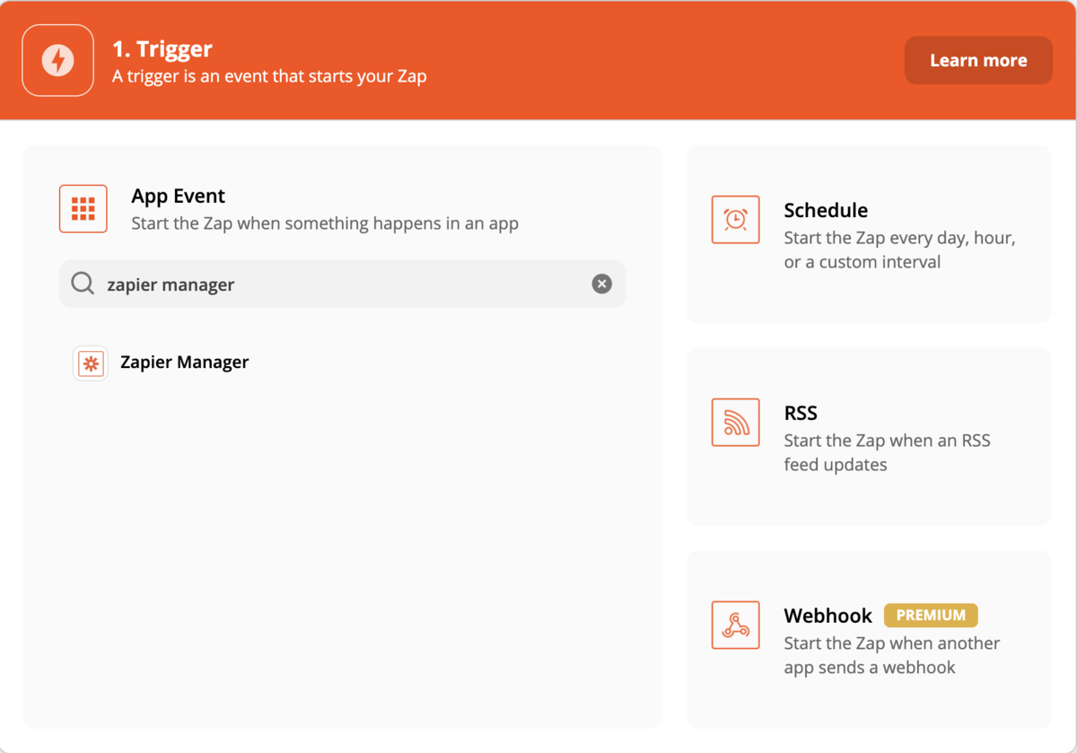Click 'Start the Zap when something happens' text
Viewport: 1077px width, 753px height.
(x=325, y=223)
